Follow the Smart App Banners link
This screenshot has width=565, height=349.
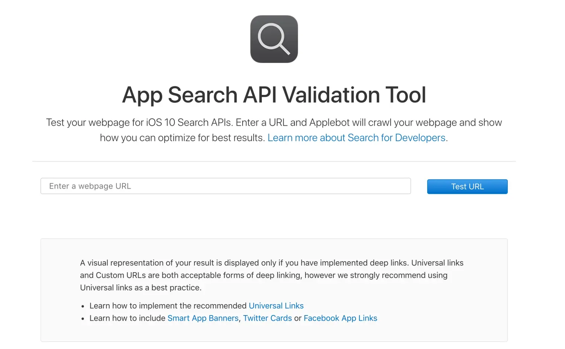click(x=203, y=318)
